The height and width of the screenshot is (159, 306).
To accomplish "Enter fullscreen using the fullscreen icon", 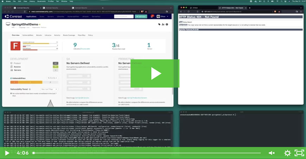I will click(x=299, y=153).
